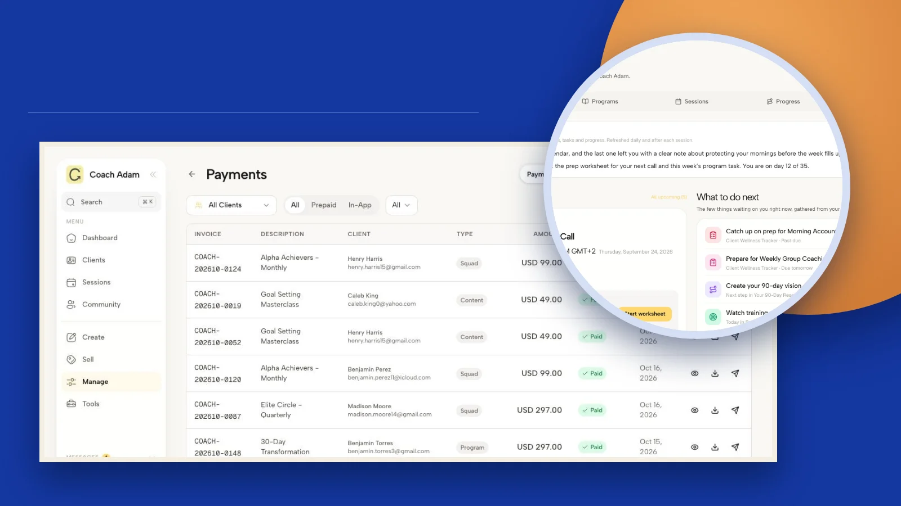Send the second Henry Harris invoice
Image resolution: width=901 pixels, height=506 pixels.
coord(735,337)
